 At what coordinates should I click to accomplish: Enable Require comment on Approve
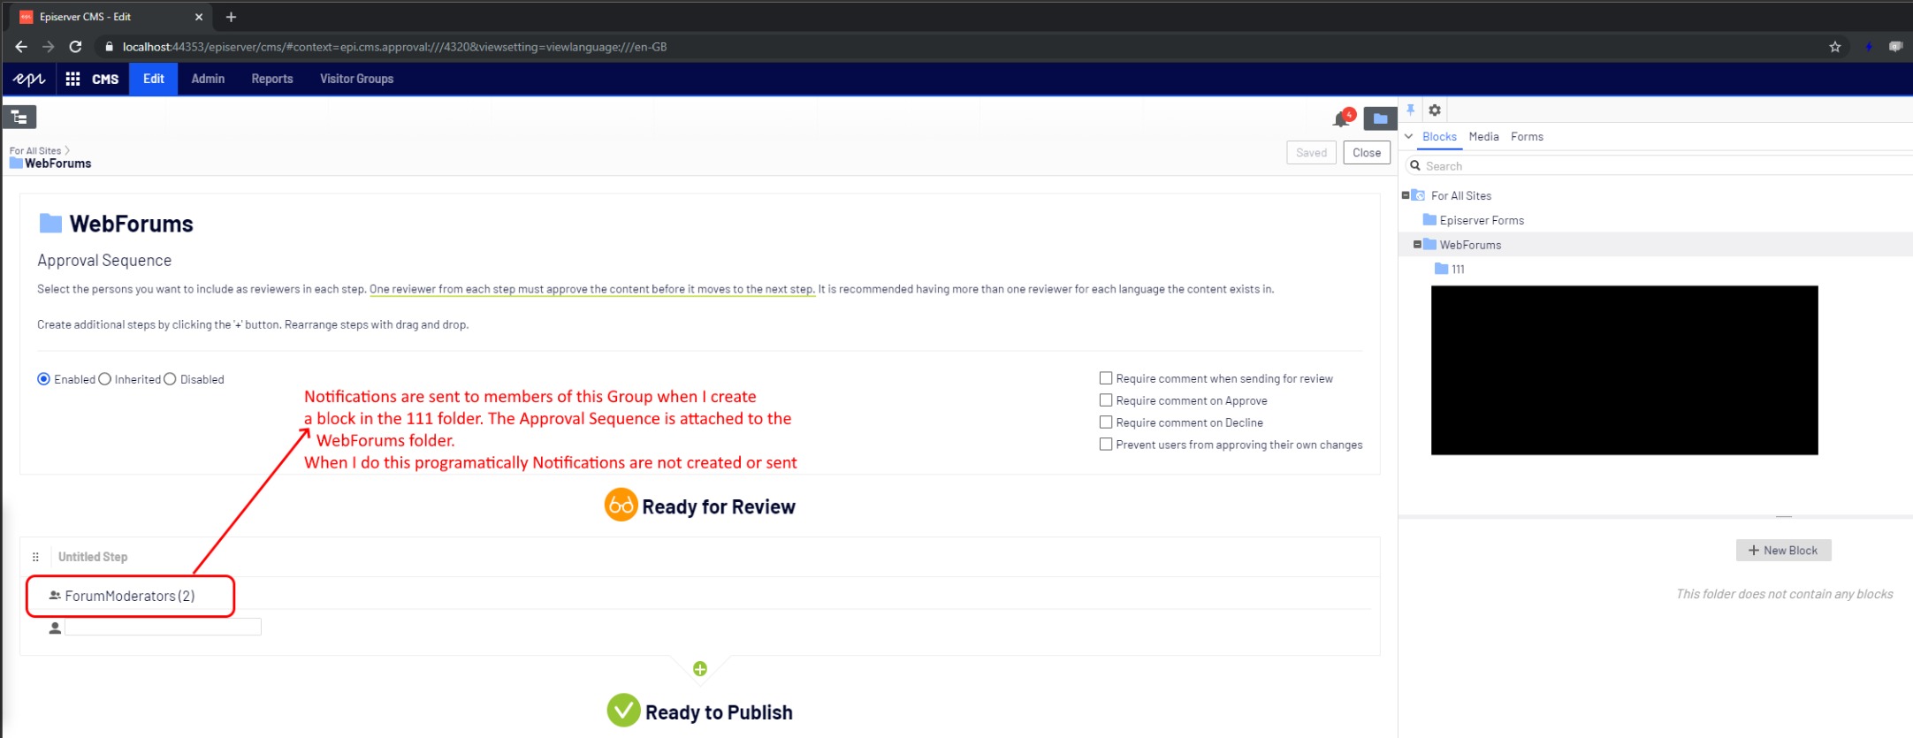(x=1105, y=400)
